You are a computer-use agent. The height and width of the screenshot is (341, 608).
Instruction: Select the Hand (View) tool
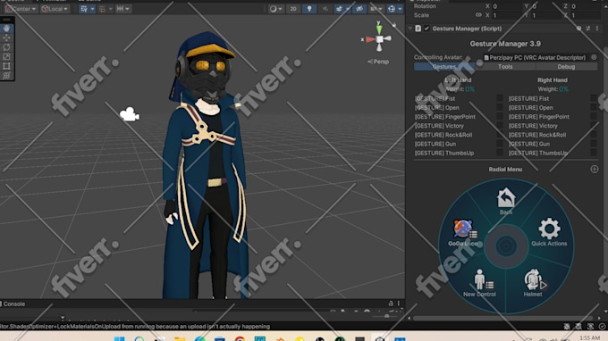tap(6, 29)
